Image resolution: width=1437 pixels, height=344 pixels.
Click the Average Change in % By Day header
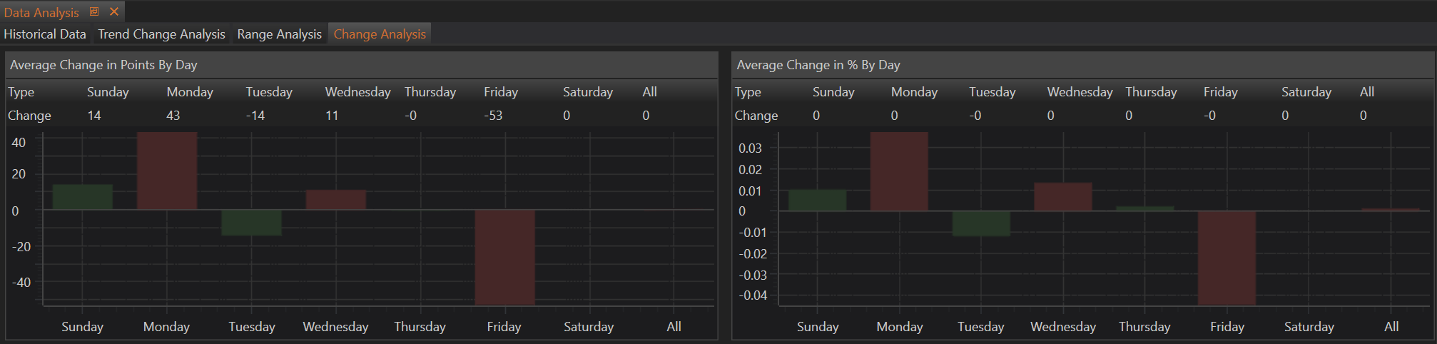(818, 65)
